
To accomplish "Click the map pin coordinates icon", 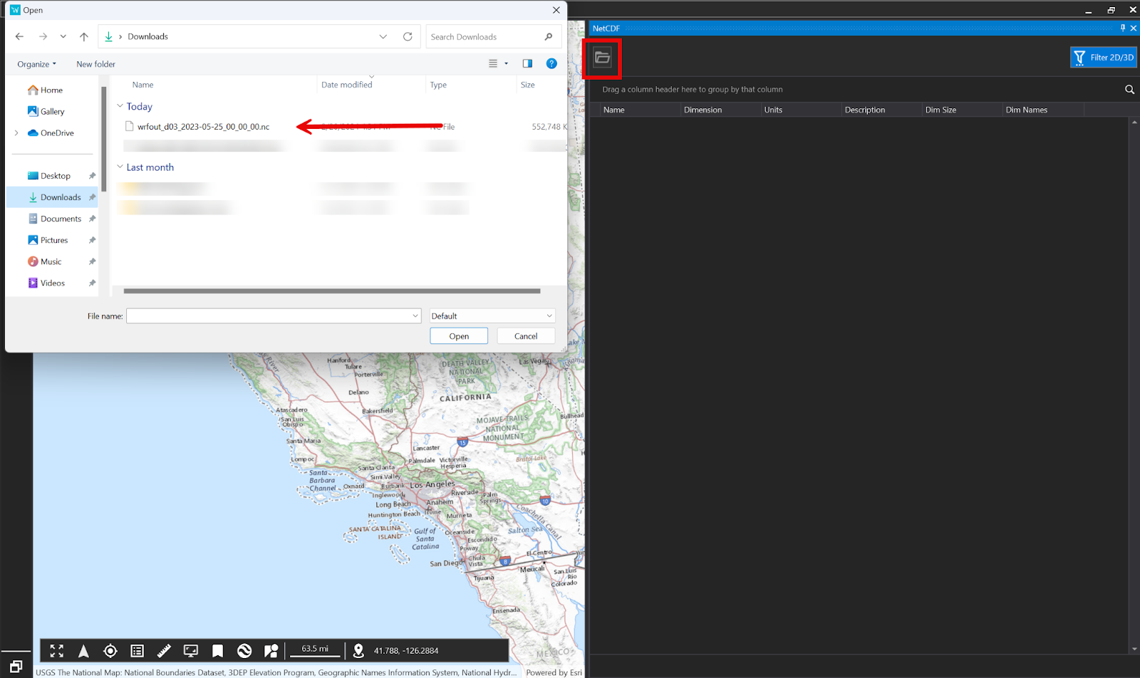I will [358, 651].
